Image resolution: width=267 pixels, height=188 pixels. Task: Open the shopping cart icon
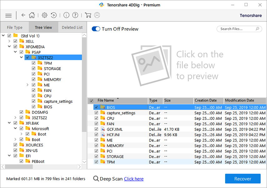[x=88, y=15]
